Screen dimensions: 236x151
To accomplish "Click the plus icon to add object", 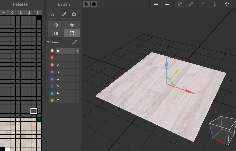I will point(156,4).
